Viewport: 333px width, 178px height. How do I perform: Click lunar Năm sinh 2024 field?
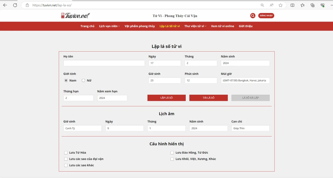(208, 128)
